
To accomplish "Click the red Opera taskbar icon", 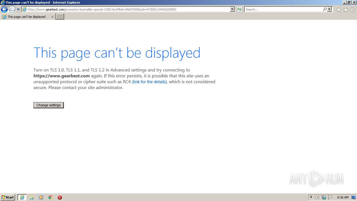I will click(x=60, y=197).
